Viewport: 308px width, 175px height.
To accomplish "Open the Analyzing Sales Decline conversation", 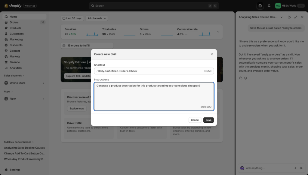I will pyautogui.click(x=24, y=148).
